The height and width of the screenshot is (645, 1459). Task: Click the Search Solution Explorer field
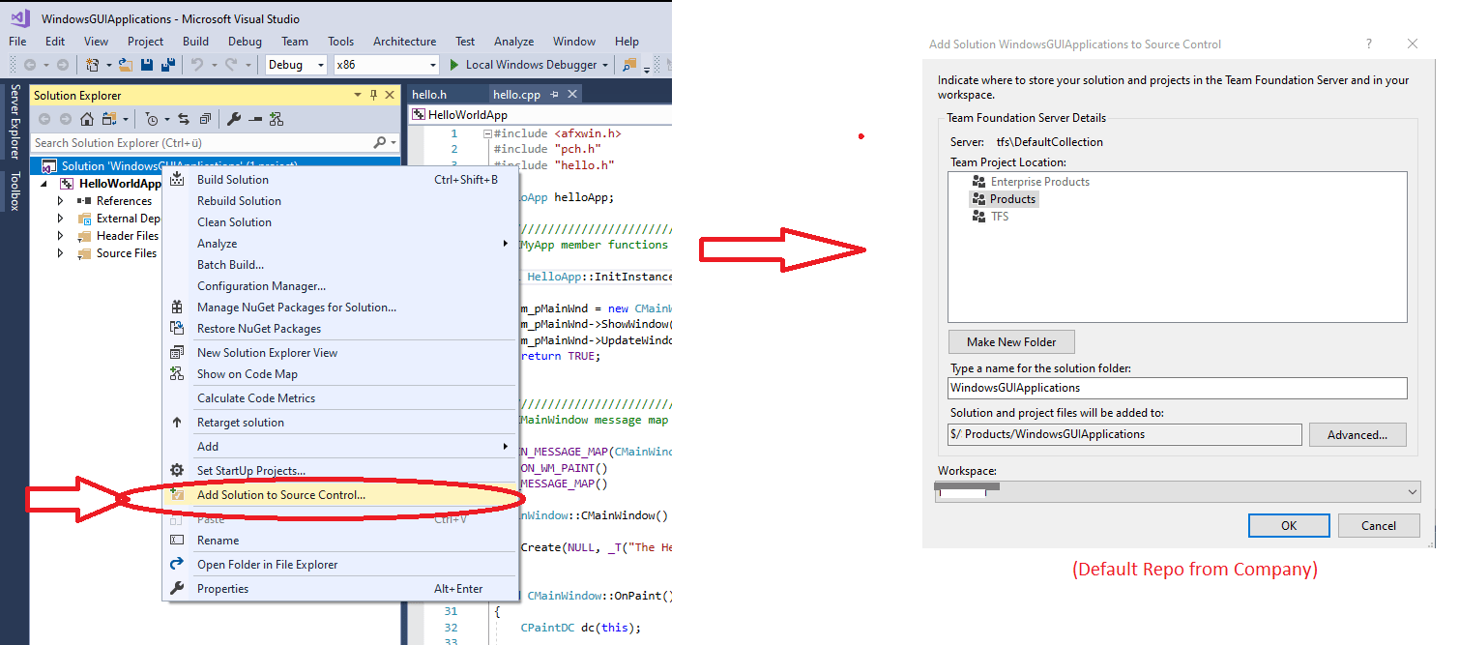[x=200, y=142]
